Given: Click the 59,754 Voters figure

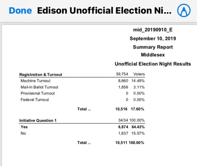Looking at the screenshot, I should pos(130,74).
